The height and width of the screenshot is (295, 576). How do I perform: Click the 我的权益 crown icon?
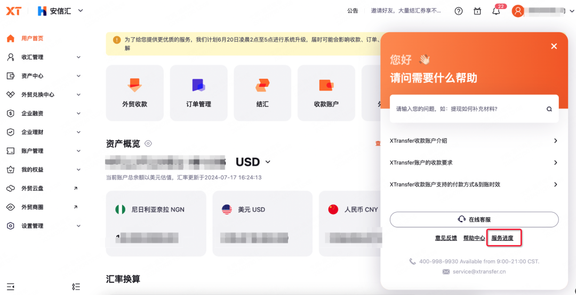pyautogui.click(x=11, y=170)
